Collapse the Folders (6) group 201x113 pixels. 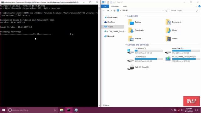[x=126, y=16]
